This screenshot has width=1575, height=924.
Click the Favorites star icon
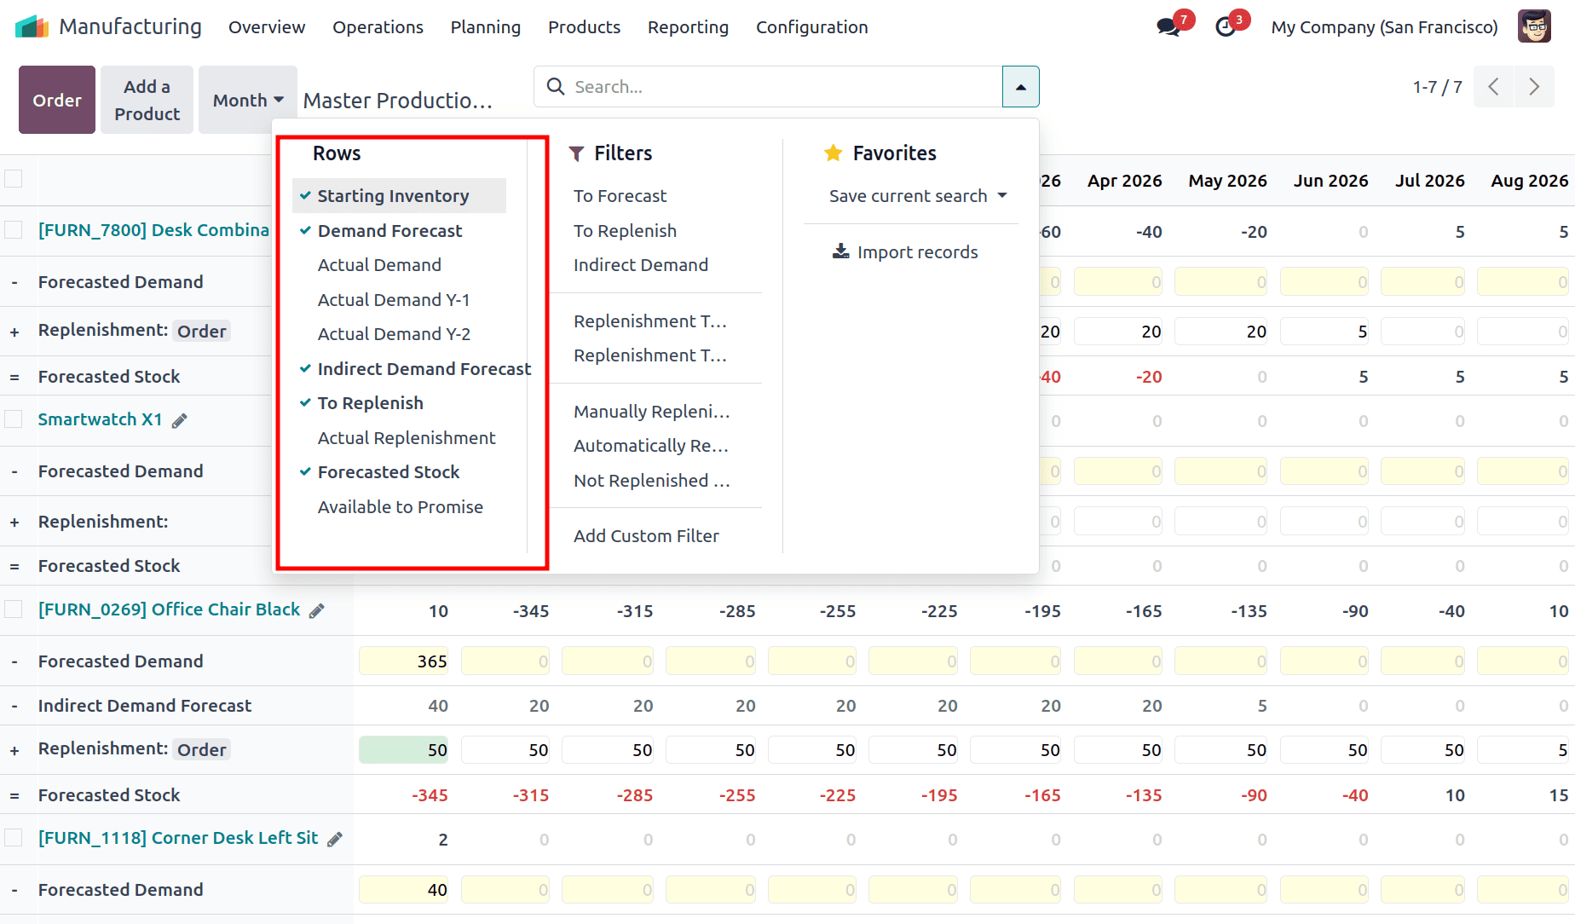pyautogui.click(x=834, y=153)
